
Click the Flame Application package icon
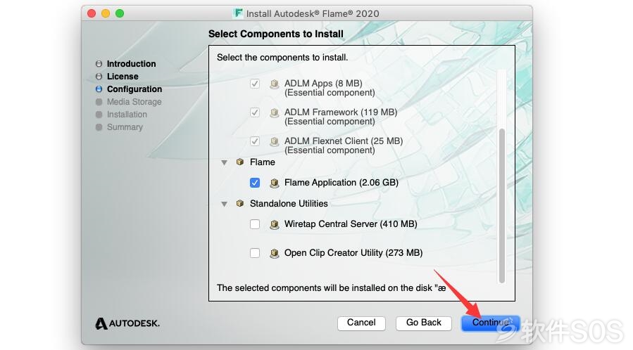(x=275, y=183)
